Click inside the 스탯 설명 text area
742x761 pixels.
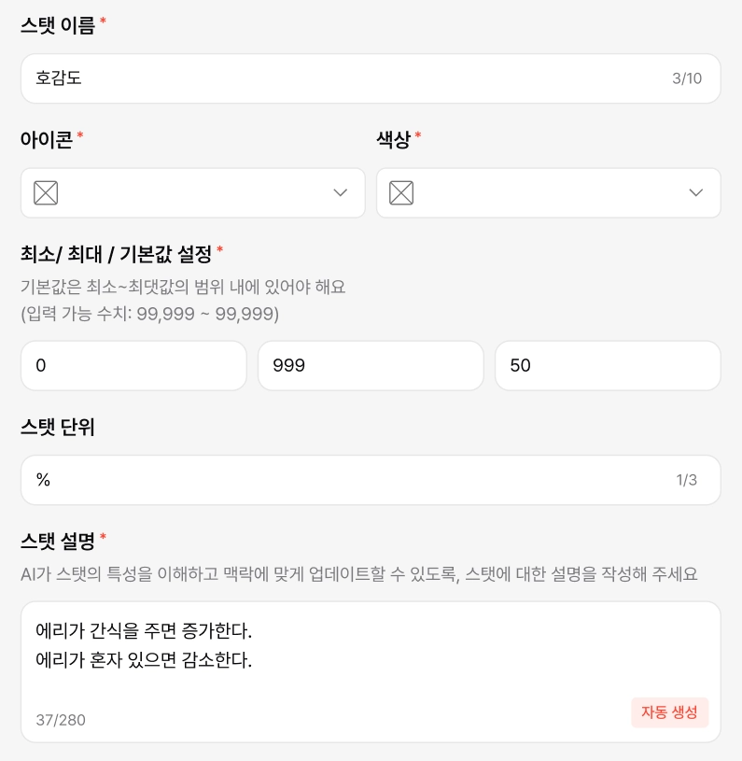[371, 654]
